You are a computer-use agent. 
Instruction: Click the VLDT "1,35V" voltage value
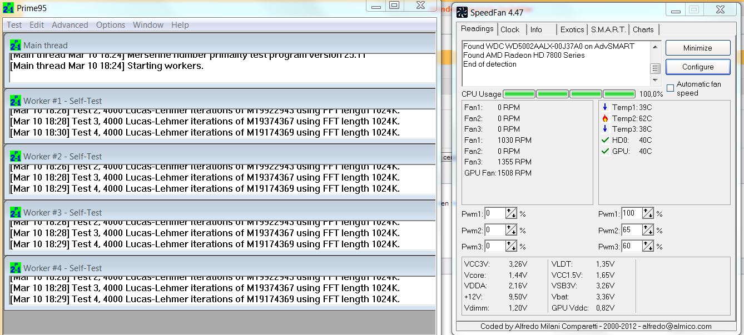click(x=605, y=264)
